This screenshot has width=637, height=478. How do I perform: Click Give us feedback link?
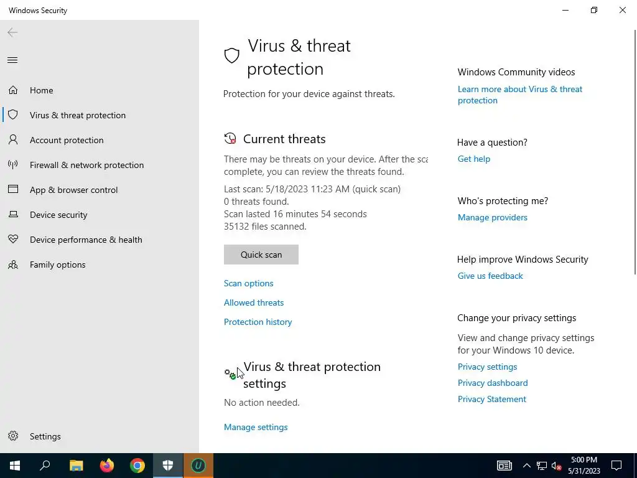coord(490,276)
